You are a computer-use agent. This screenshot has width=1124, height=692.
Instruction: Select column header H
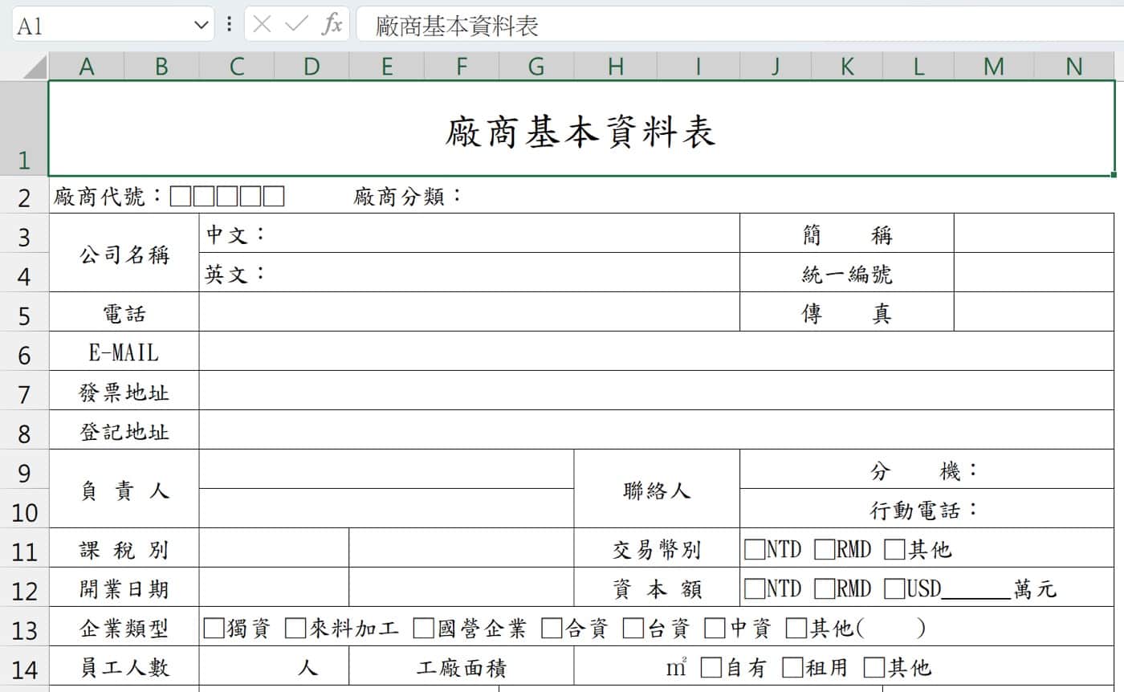616,67
